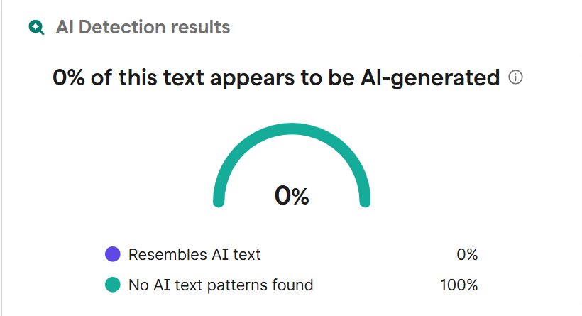This screenshot has height=316, width=582.
Task: Select the green No AI patterns dot
Action: (112, 285)
